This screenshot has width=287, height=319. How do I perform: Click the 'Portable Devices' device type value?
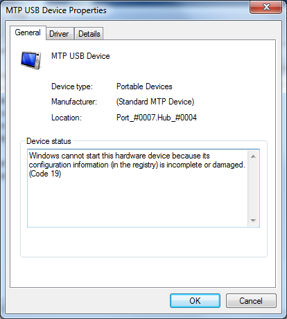pos(144,86)
